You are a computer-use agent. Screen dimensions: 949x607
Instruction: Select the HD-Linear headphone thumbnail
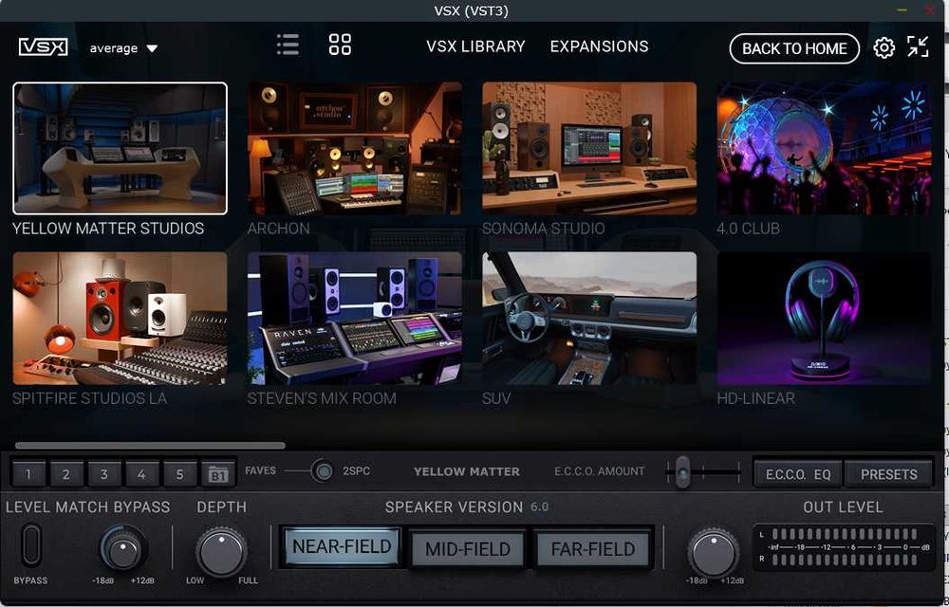pyautogui.click(x=825, y=319)
